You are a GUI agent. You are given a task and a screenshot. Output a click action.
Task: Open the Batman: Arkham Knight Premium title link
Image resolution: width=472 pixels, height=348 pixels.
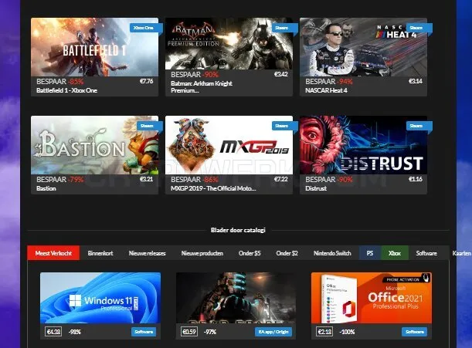click(x=202, y=86)
